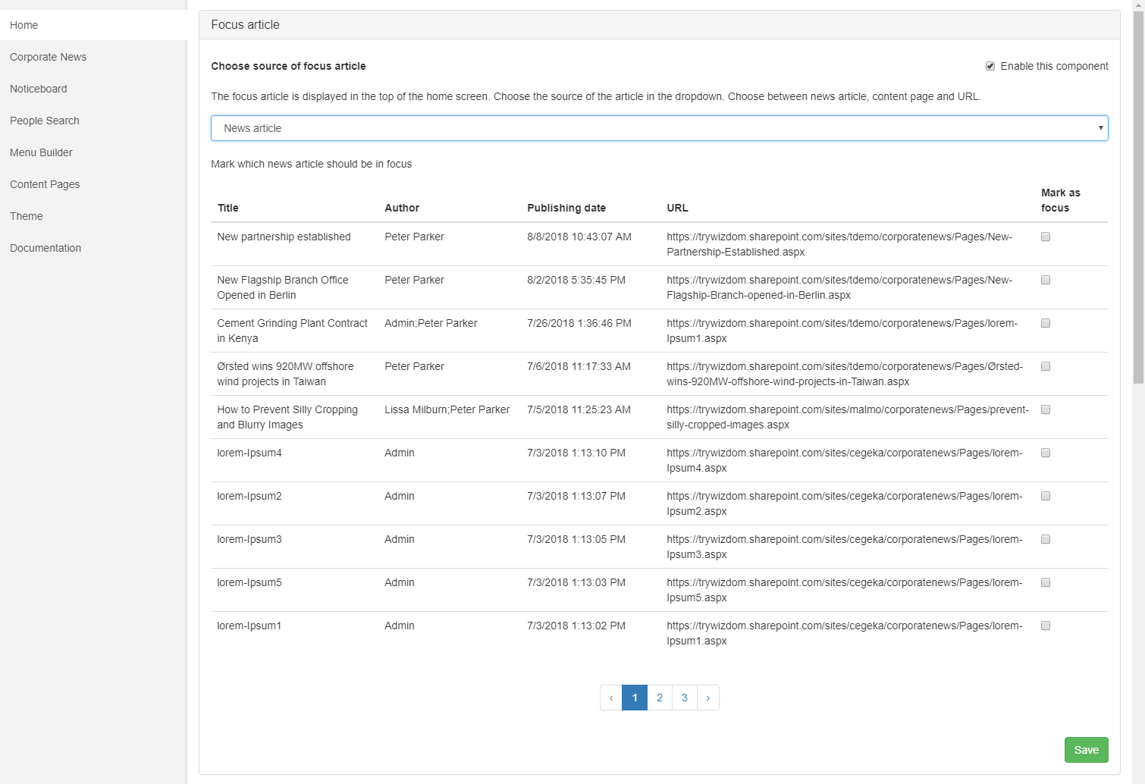Click the next page arrow in pagination
The image size is (1145, 784).
708,698
